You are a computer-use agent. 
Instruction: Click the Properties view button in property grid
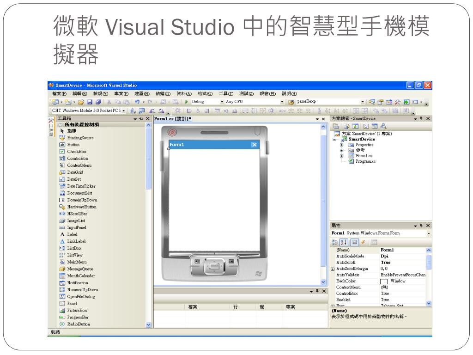(x=355, y=242)
